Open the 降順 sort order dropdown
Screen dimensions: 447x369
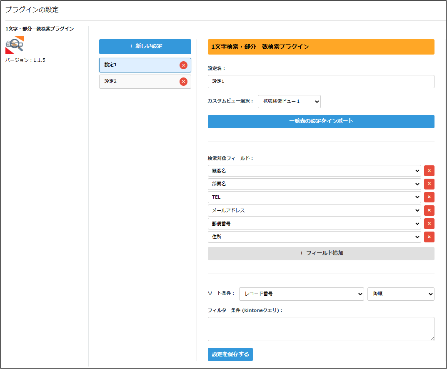(x=400, y=294)
